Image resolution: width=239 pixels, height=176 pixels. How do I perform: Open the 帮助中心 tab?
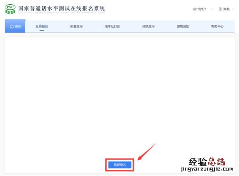coord(217,26)
